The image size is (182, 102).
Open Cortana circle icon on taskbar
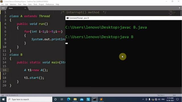coord(55,99)
